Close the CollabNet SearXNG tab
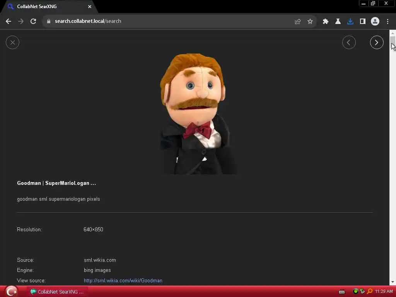The width and height of the screenshot is (396, 297). click(90, 7)
